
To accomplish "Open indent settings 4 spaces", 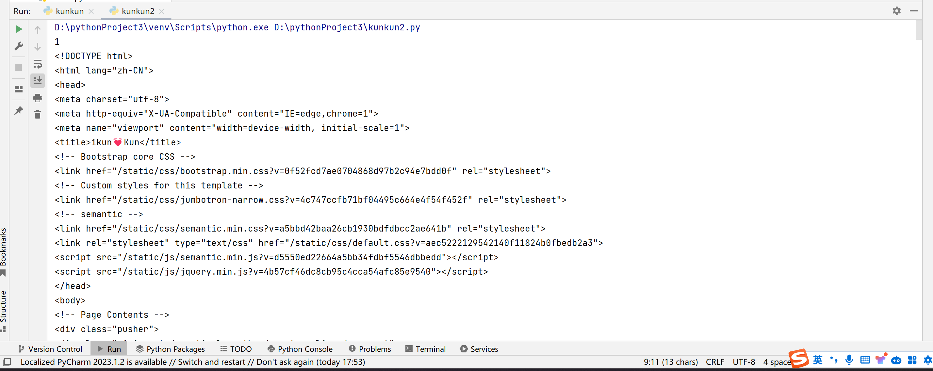I will 777,362.
